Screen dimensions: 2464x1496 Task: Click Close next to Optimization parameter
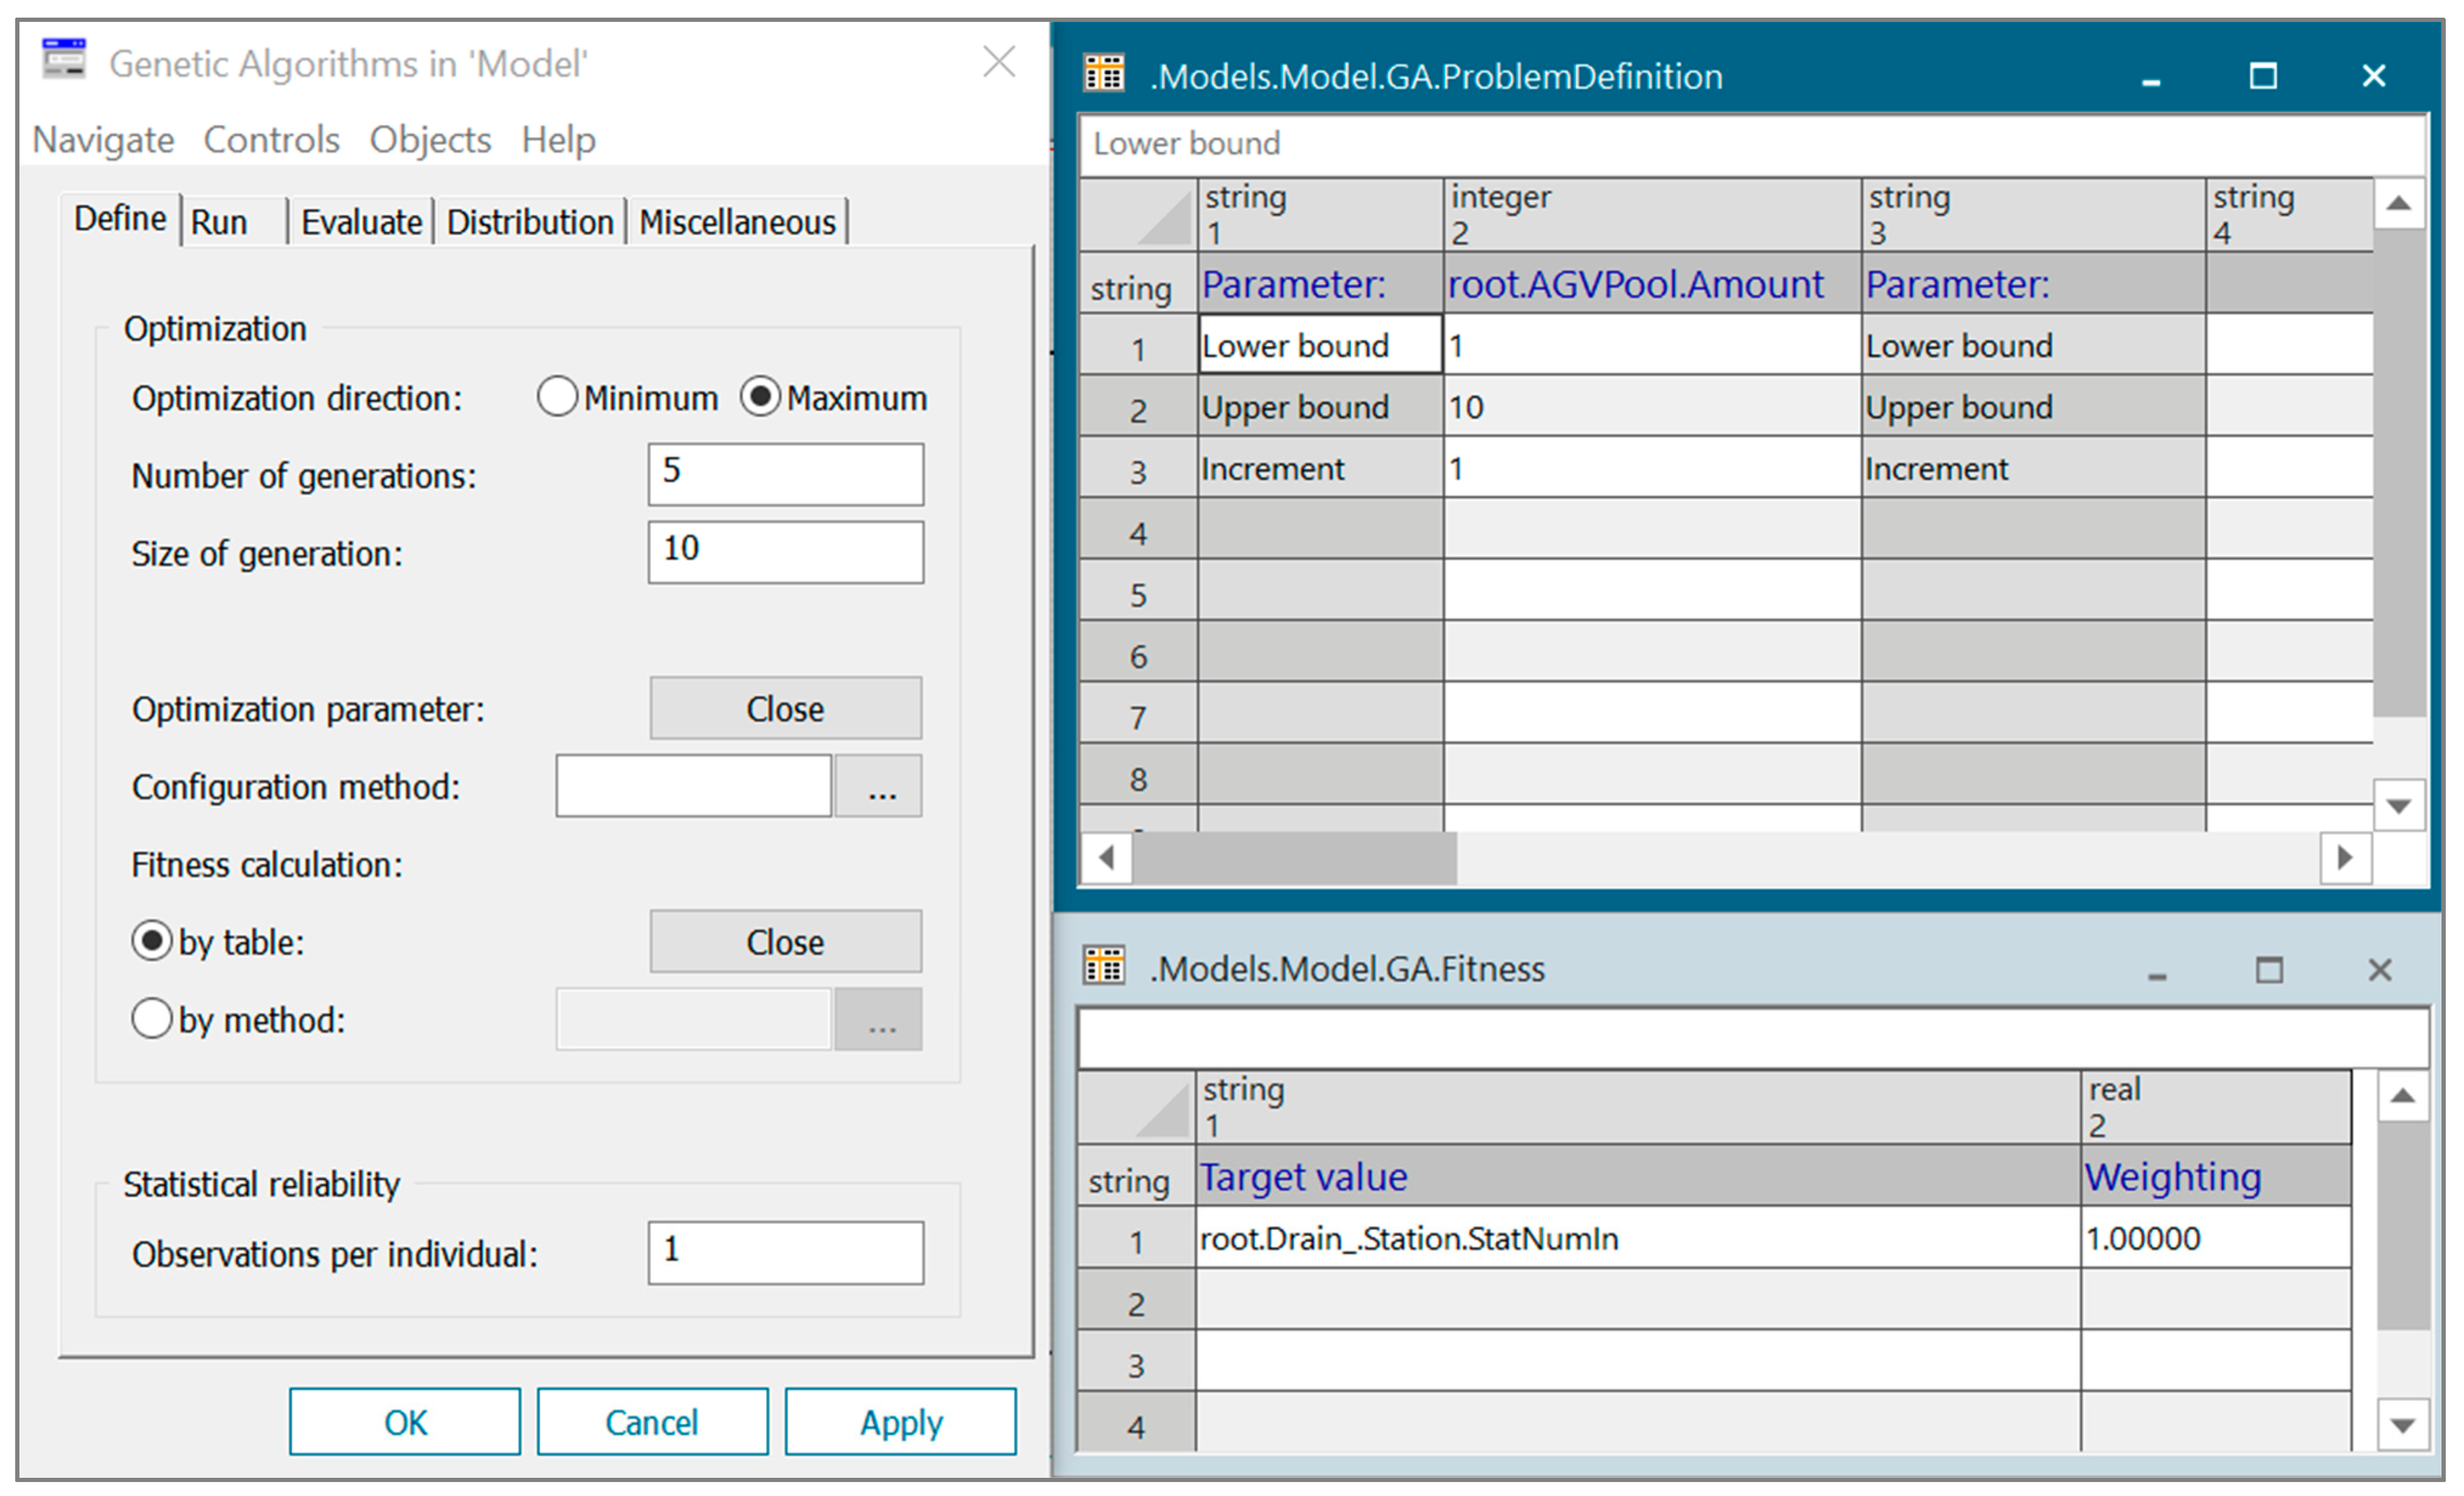coord(785,709)
